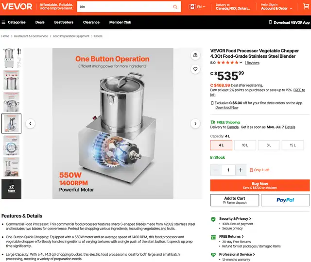311x262 pixels.
Task: Select the 6 L capacity option
Action: point(269,145)
